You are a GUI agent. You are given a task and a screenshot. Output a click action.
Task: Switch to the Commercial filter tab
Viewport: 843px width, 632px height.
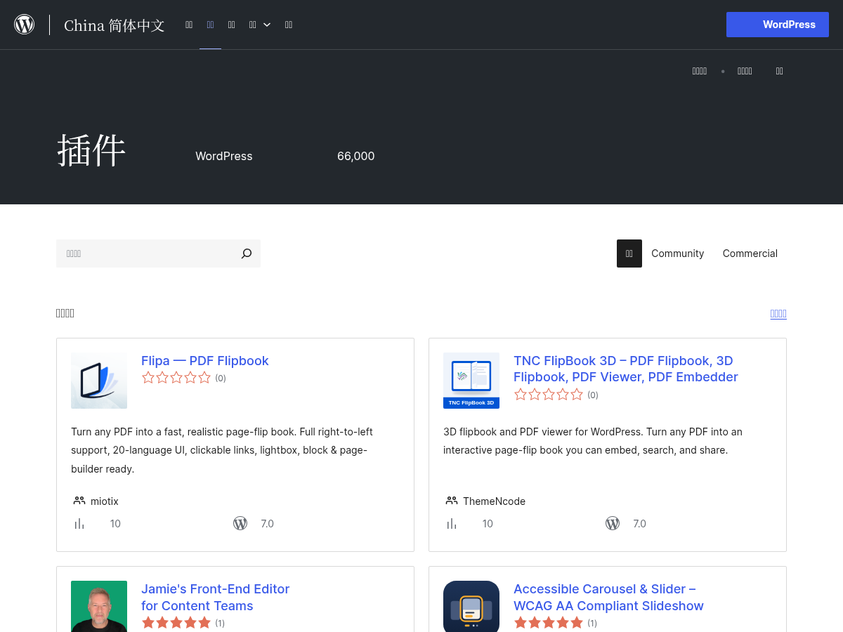point(750,254)
